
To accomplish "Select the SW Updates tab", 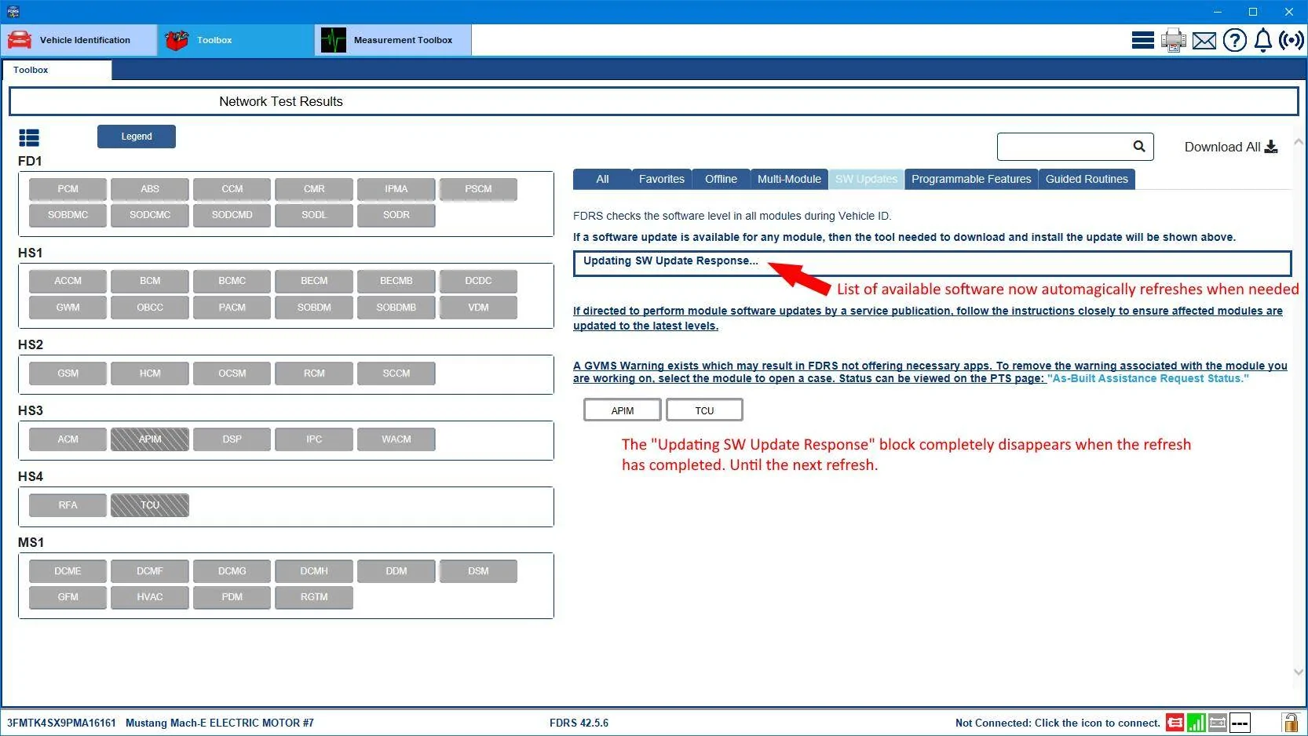I will 866,179.
